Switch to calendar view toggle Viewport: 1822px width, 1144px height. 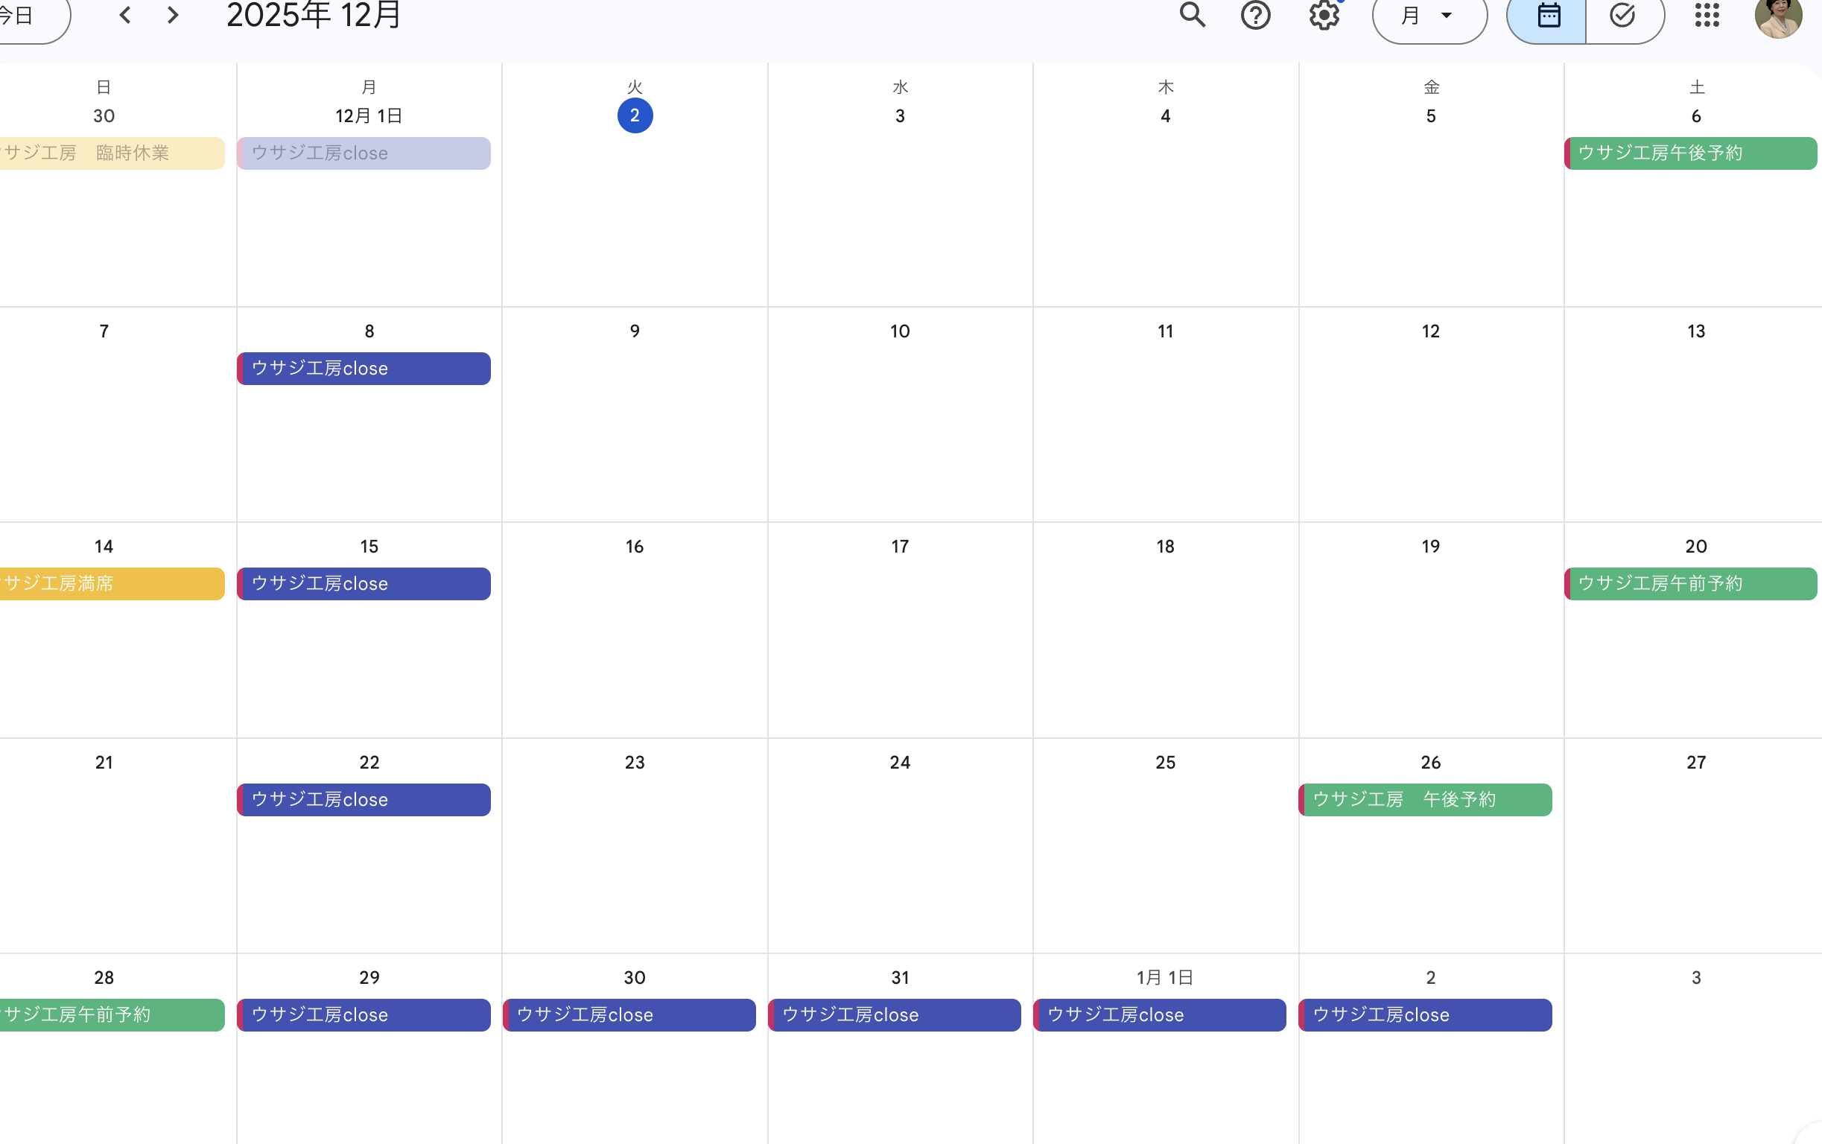tap(1548, 15)
